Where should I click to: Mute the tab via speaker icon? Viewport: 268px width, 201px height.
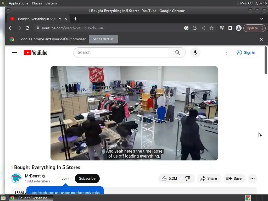tap(60, 19)
